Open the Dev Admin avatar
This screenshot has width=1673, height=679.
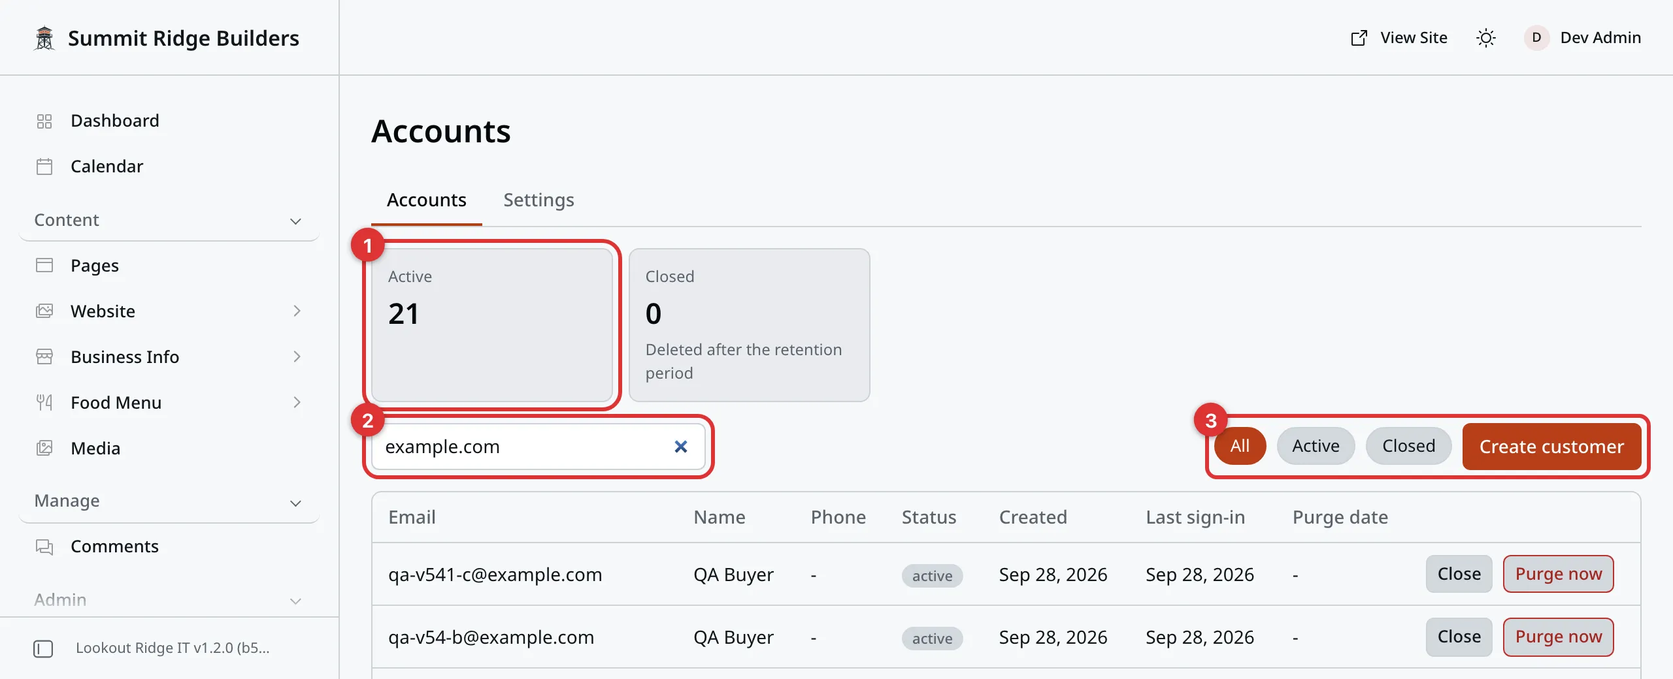[1536, 38]
